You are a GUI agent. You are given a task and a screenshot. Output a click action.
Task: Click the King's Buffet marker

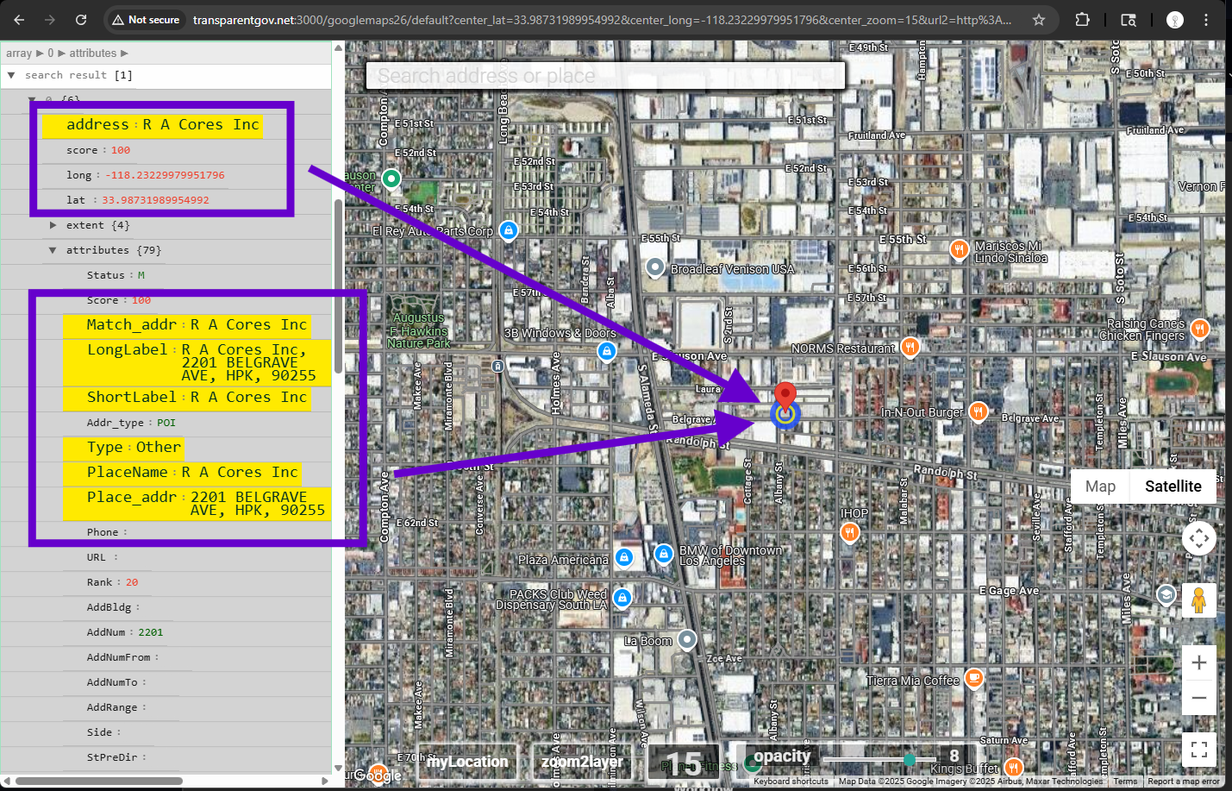pos(1014,766)
